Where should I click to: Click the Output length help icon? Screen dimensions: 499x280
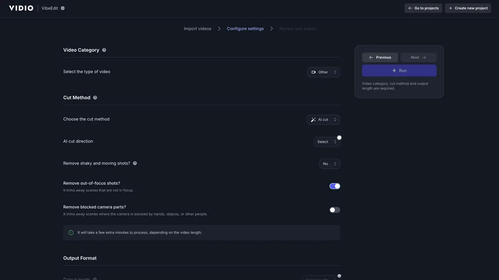click(95, 279)
